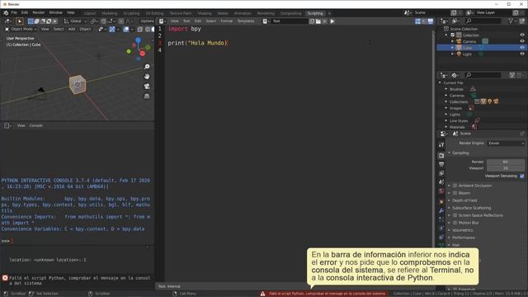Screen dimensions: 528x297
Task: Hide the Cube with its eye icon
Action: point(522,48)
